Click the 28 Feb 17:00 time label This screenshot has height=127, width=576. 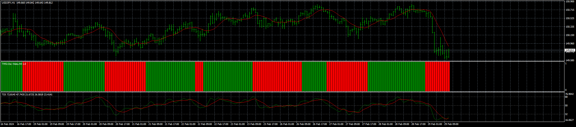point(418,124)
